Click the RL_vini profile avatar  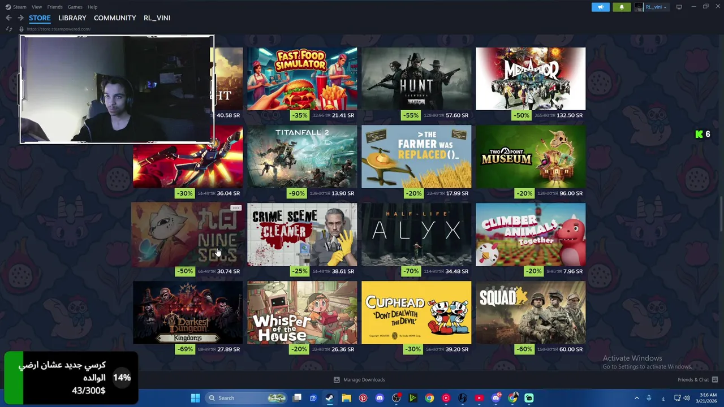639,7
